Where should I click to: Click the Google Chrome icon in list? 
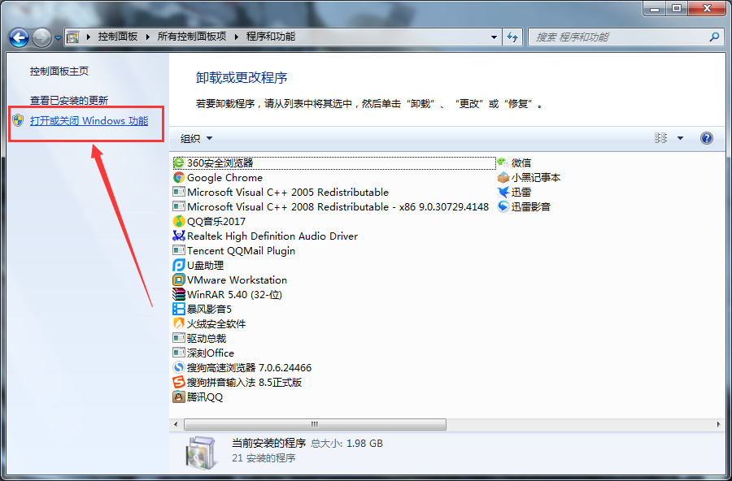pyautogui.click(x=179, y=177)
